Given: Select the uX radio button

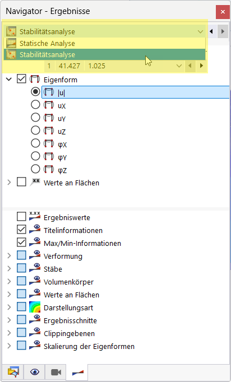Looking at the screenshot, I should (x=35, y=105).
